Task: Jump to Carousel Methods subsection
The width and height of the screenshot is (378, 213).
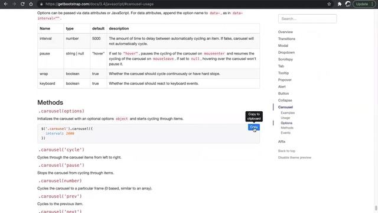Action: pyautogui.click(x=287, y=128)
